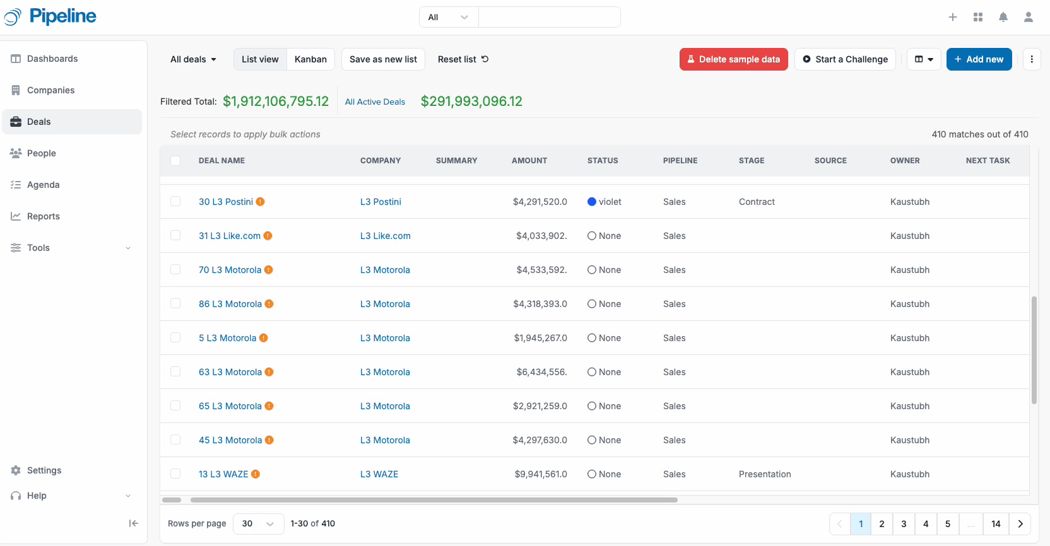The height and width of the screenshot is (546, 1050).
Task: Check the 70 L3 Motorola row checkbox
Action: click(175, 269)
